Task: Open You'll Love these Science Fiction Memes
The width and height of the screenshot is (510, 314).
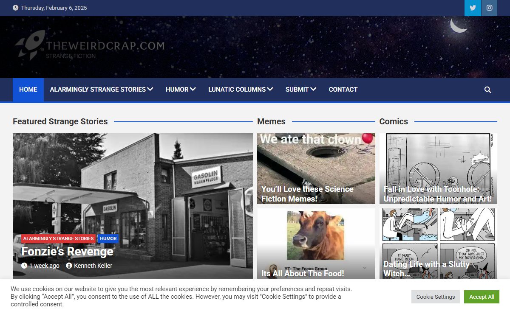Action: pos(307,194)
